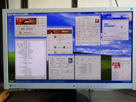The image size is (136, 102).
Task: Select the second desktop icon from the top
Action: pyautogui.click(x=10, y=20)
